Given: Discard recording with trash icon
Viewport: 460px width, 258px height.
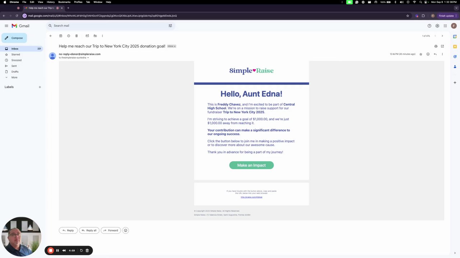Looking at the screenshot, I should click(87, 250).
